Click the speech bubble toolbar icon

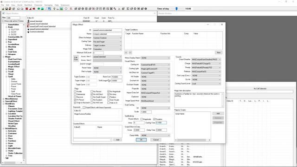coord(66,9)
